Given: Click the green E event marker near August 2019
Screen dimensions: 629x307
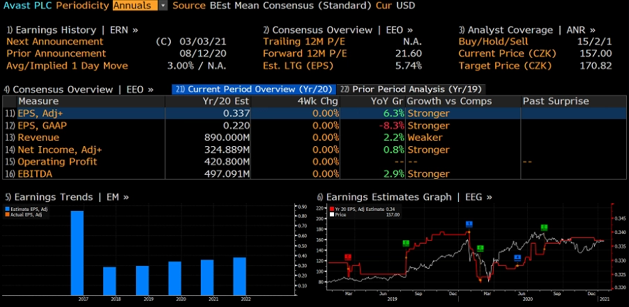Looking at the screenshot, I should [x=406, y=243].
